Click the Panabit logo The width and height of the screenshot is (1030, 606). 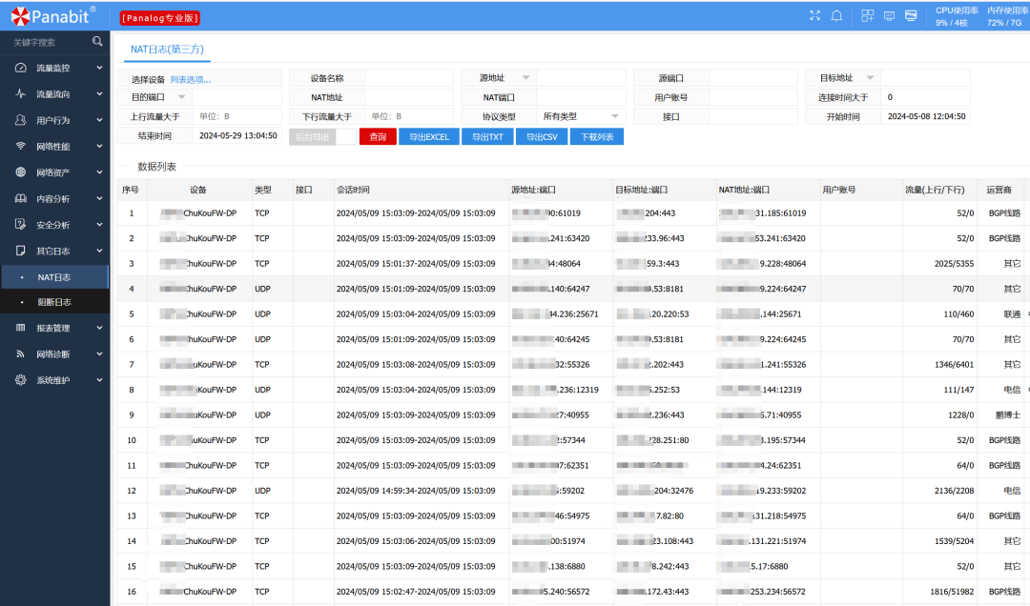tap(53, 16)
